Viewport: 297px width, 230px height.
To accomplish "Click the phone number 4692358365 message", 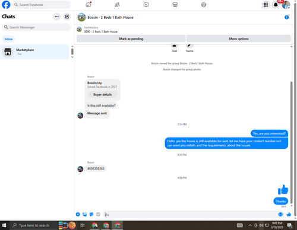I will tap(96, 168).
